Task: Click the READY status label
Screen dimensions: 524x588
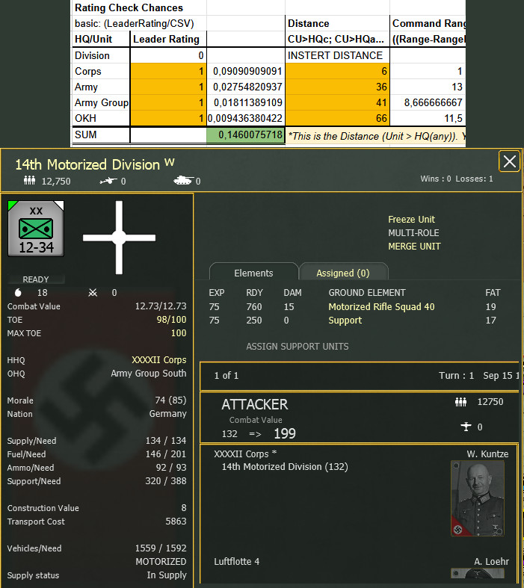Action: click(36, 279)
